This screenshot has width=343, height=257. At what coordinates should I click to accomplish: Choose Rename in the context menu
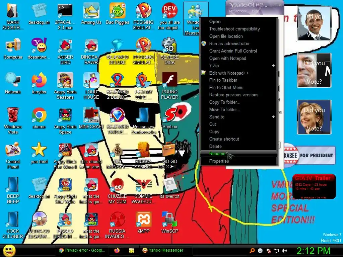(x=239, y=154)
